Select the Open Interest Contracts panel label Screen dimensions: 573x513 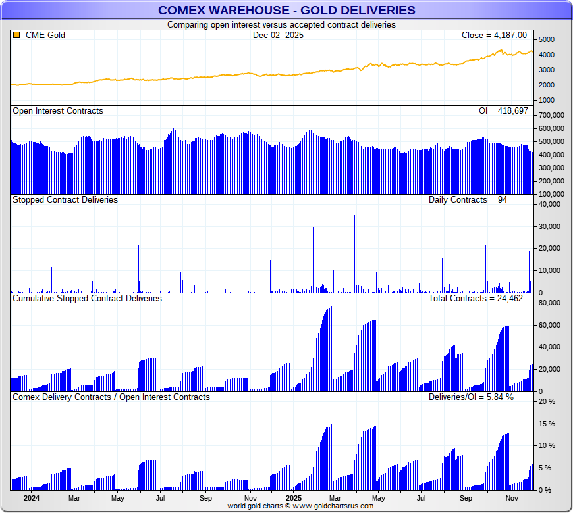pos(58,111)
